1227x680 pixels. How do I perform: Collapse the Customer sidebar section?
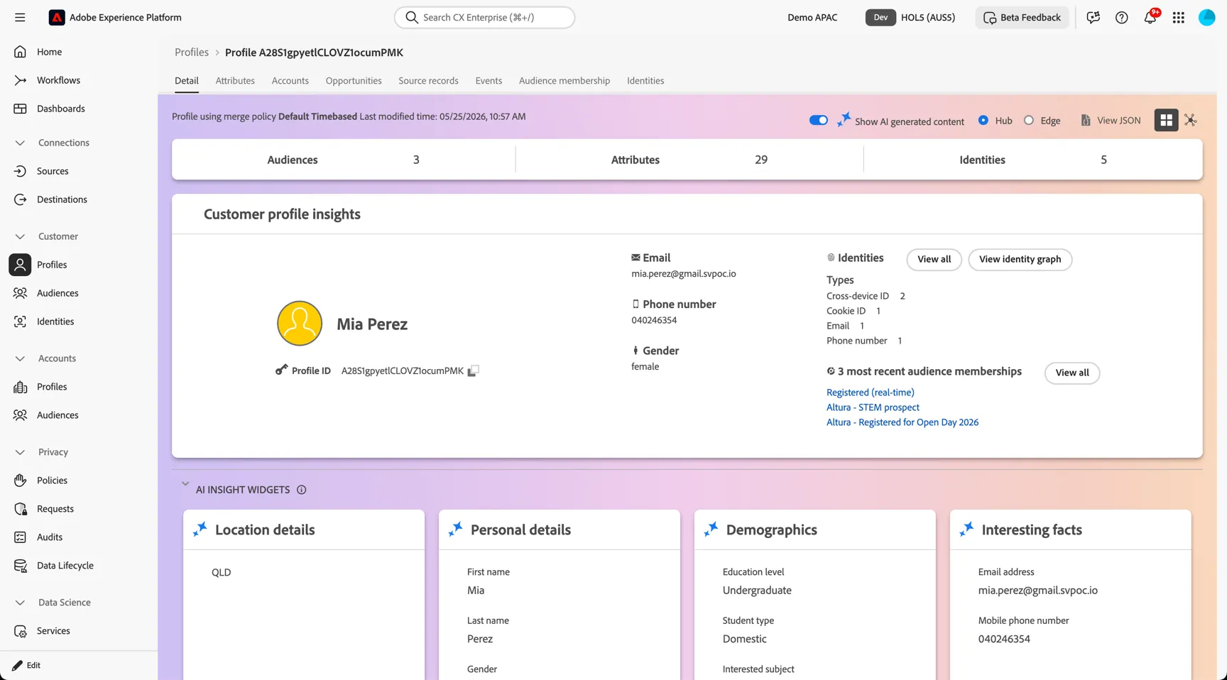point(20,236)
